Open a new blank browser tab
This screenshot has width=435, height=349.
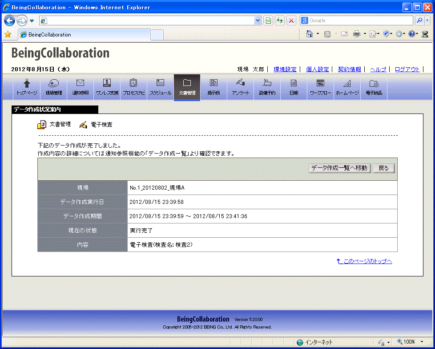point(157,35)
